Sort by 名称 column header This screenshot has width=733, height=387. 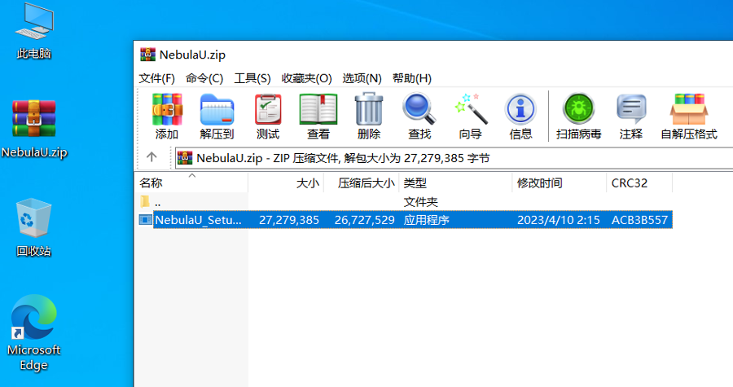point(191,183)
